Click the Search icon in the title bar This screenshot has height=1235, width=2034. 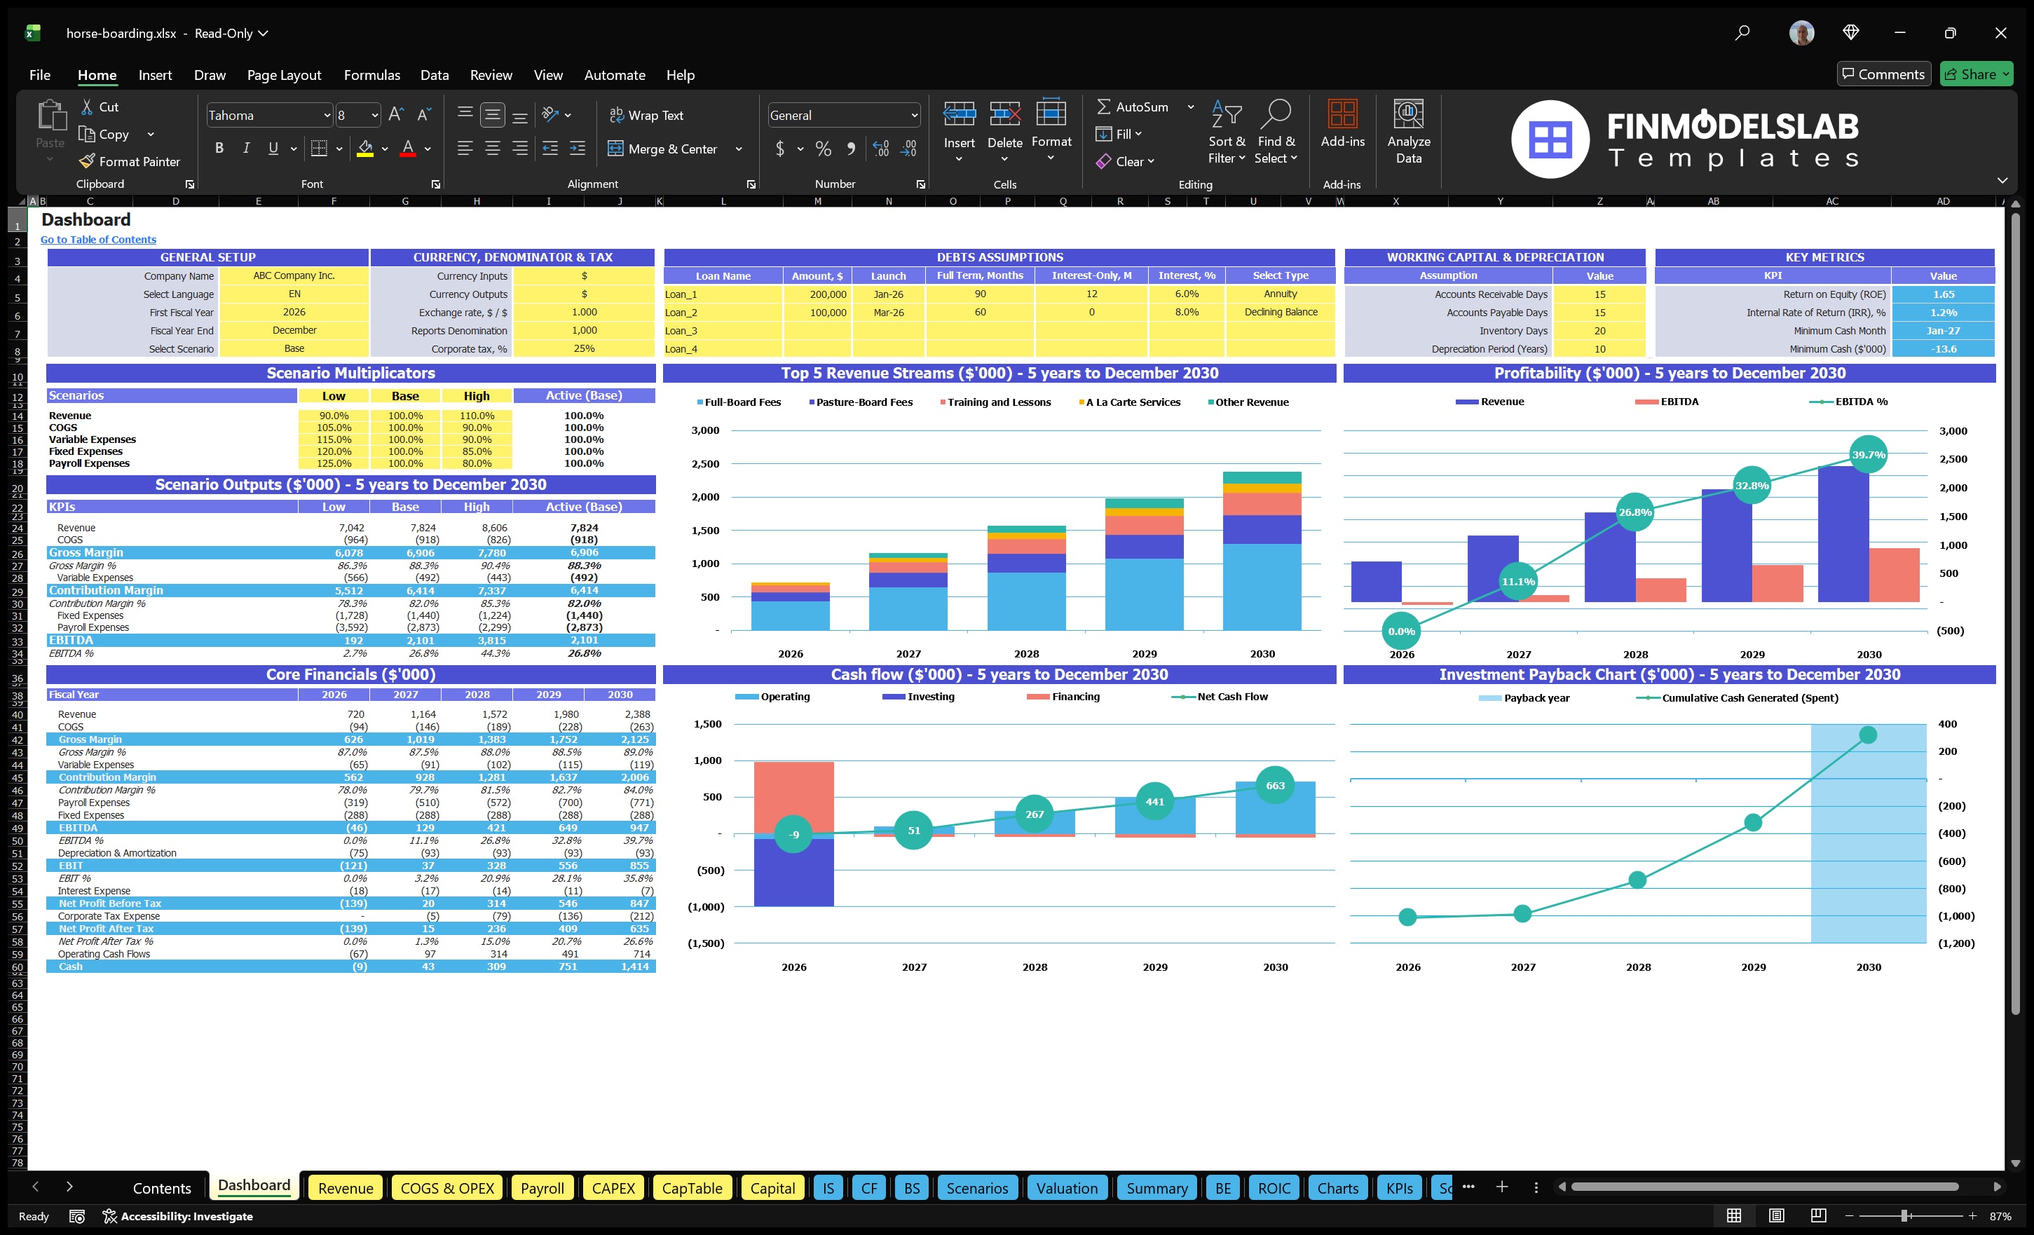[x=1742, y=33]
